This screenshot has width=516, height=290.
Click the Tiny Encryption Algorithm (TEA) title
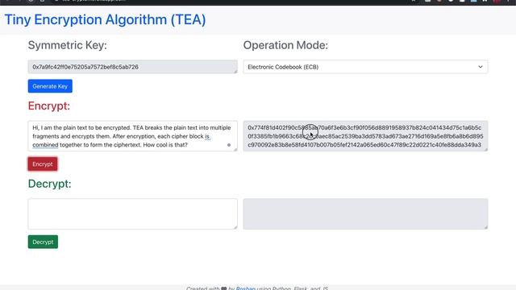(x=105, y=19)
